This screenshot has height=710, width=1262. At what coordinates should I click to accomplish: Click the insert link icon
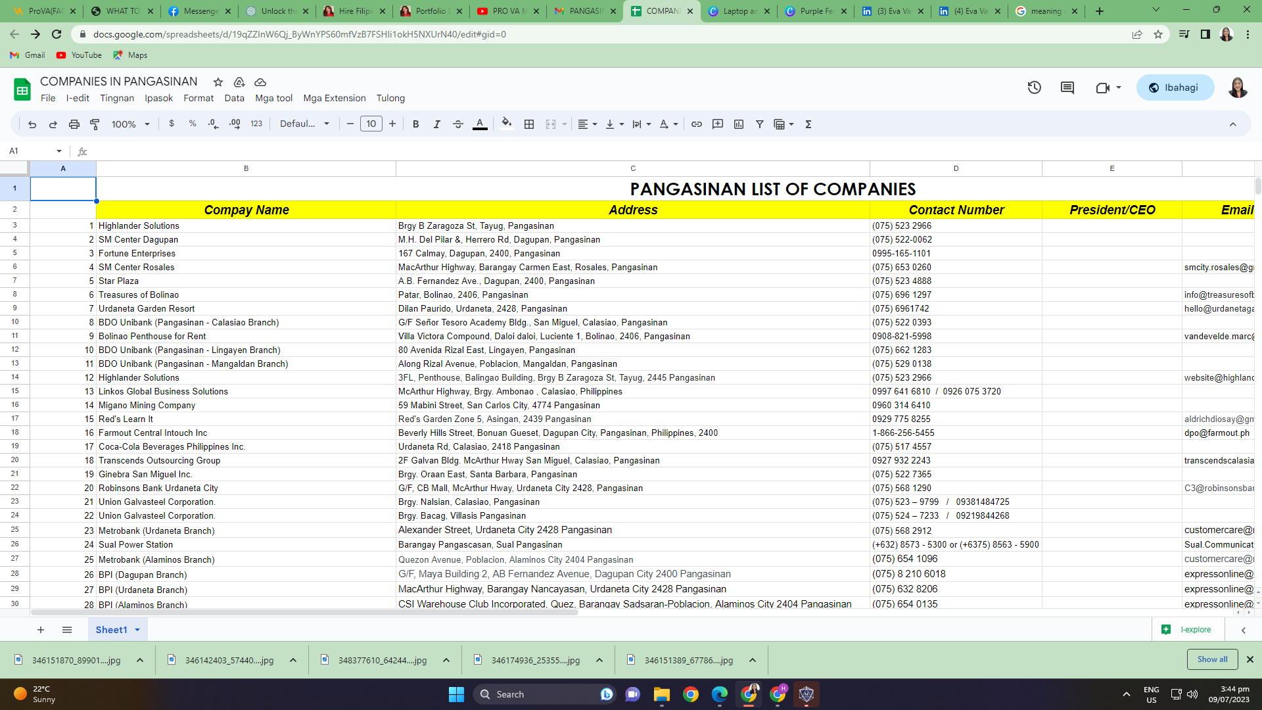click(697, 124)
